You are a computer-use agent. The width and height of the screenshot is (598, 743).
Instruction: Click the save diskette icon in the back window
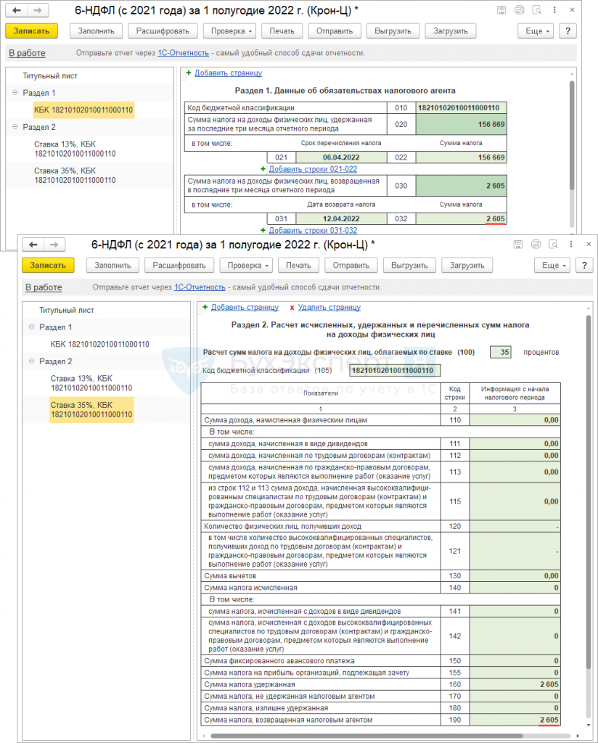[501, 10]
